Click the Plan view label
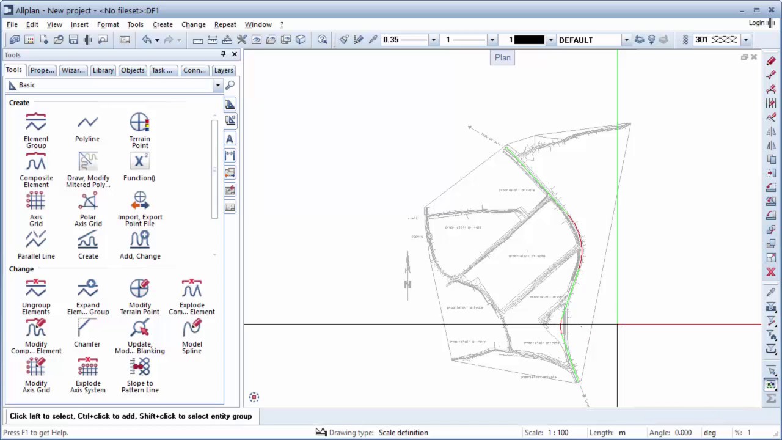Screen dimensions: 782x440 [503, 57]
